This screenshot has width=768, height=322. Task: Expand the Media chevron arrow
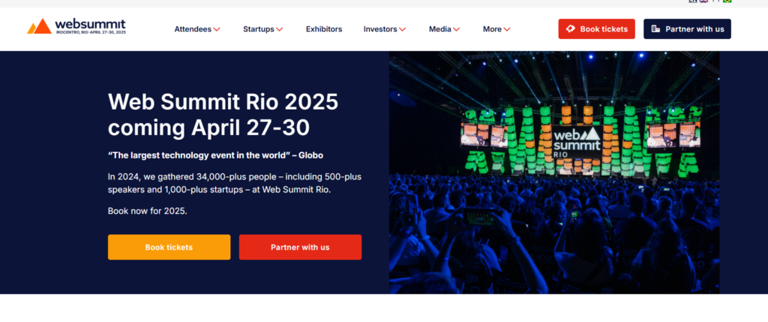point(457,29)
